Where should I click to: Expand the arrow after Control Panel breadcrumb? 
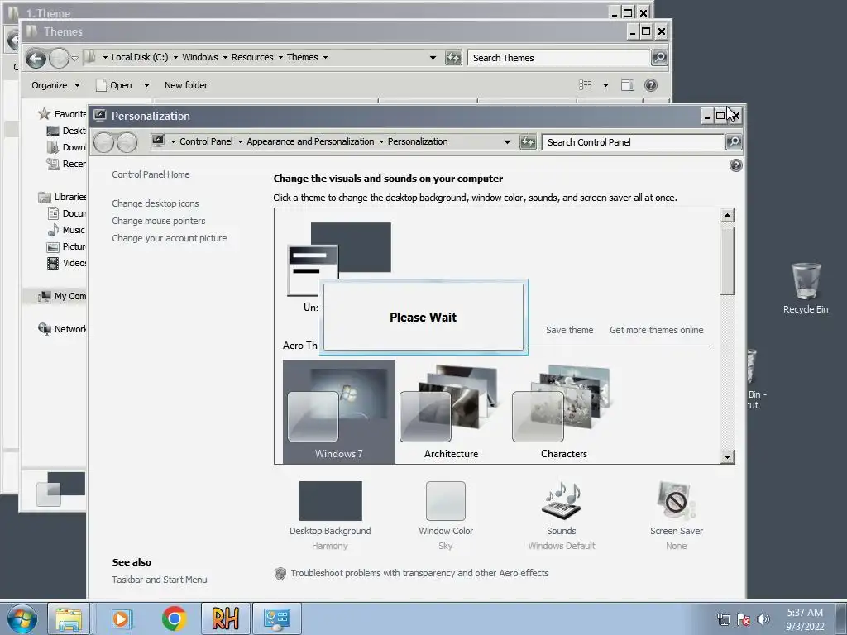coord(240,142)
